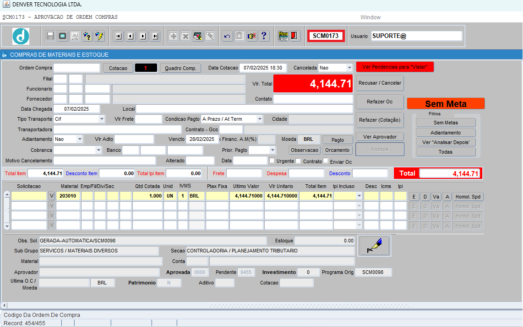Open the Tipo Transporte dropdown
Viewport: 523px width, 327px height.
tap(101, 119)
